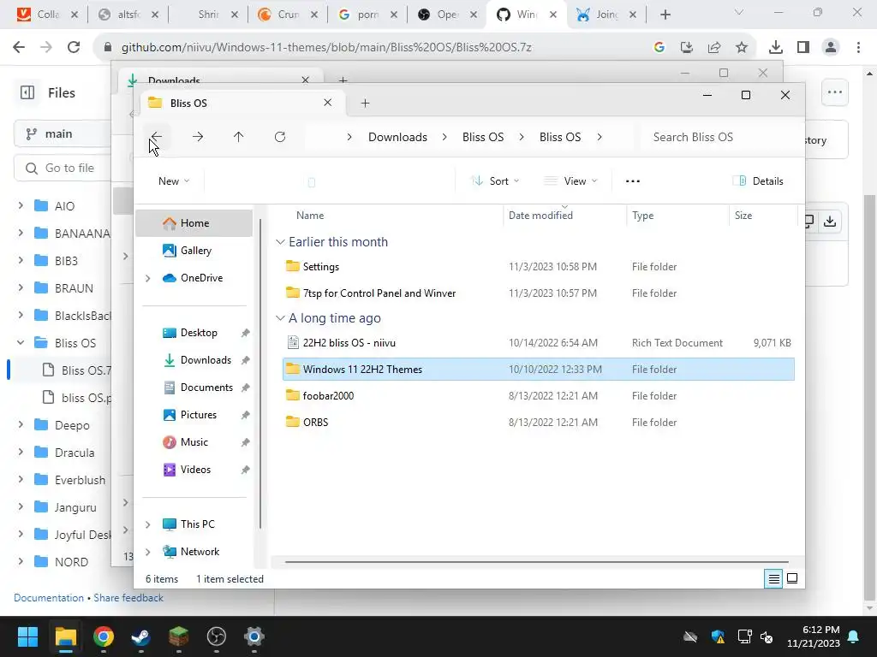Click Downloads in the breadcrumb path
Viewport: 877px width, 657px height.
(x=397, y=137)
